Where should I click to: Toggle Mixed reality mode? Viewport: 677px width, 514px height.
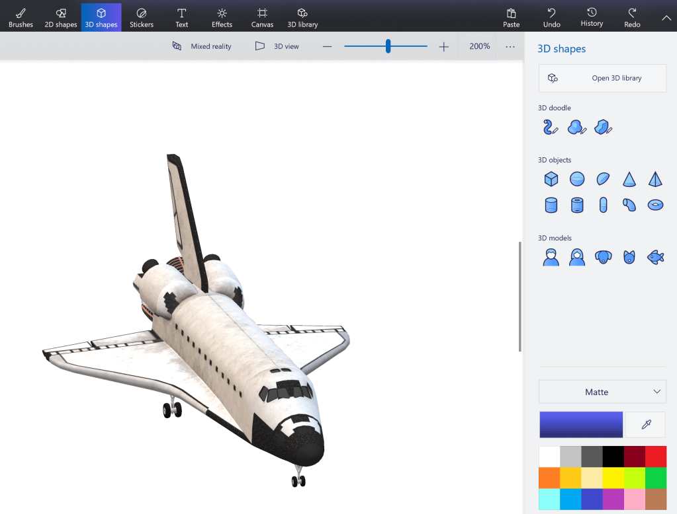(202, 46)
